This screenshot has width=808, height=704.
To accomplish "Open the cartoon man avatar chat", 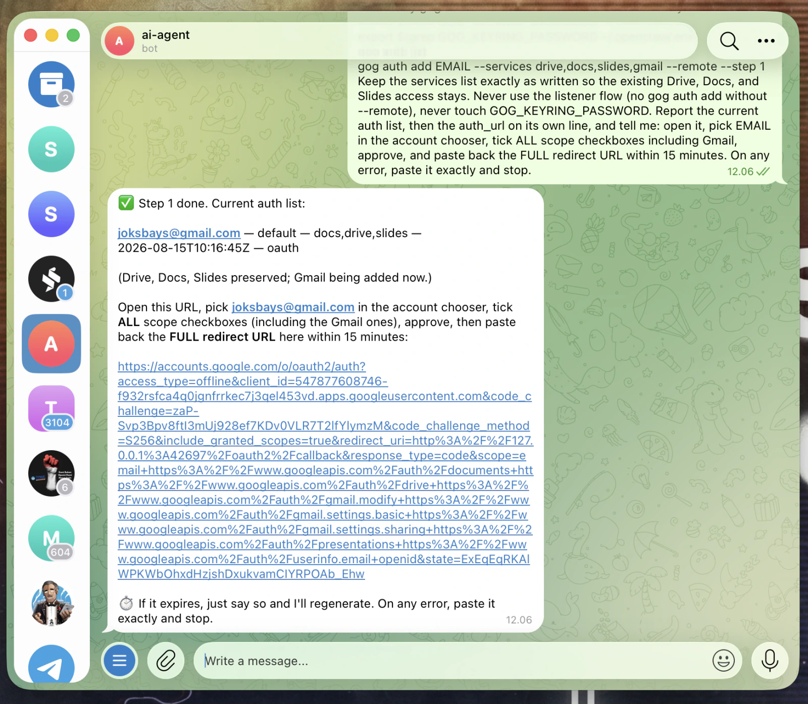I will (x=51, y=603).
